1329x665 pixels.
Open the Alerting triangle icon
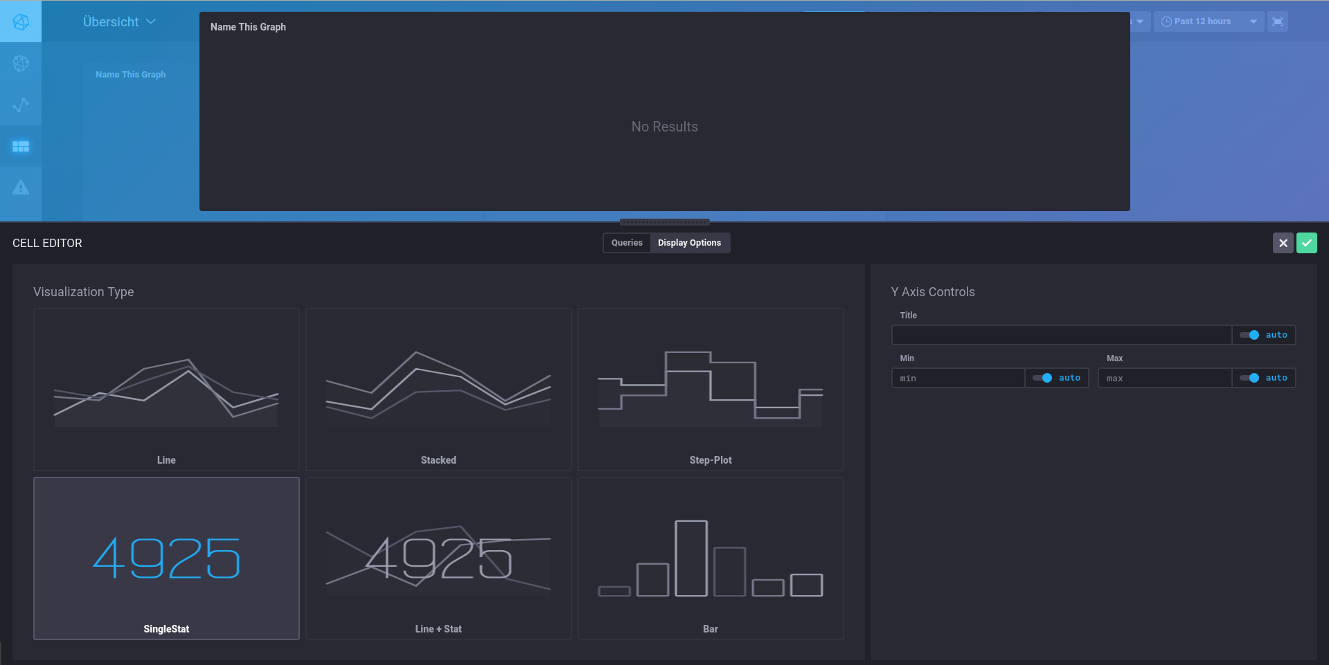[x=20, y=188]
